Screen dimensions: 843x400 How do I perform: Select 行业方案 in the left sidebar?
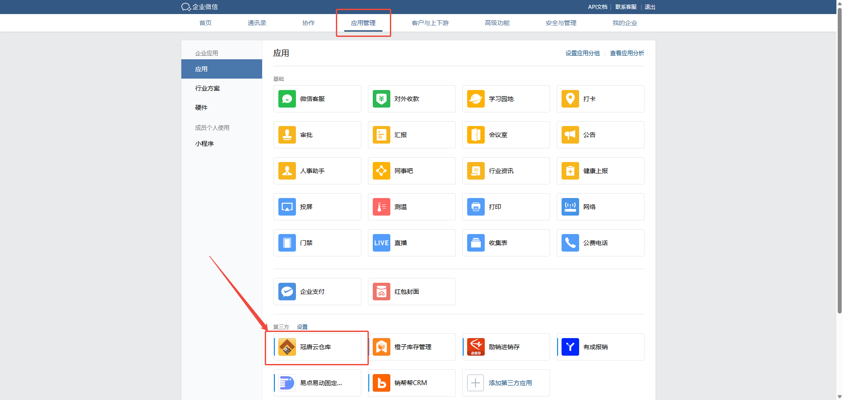(207, 88)
